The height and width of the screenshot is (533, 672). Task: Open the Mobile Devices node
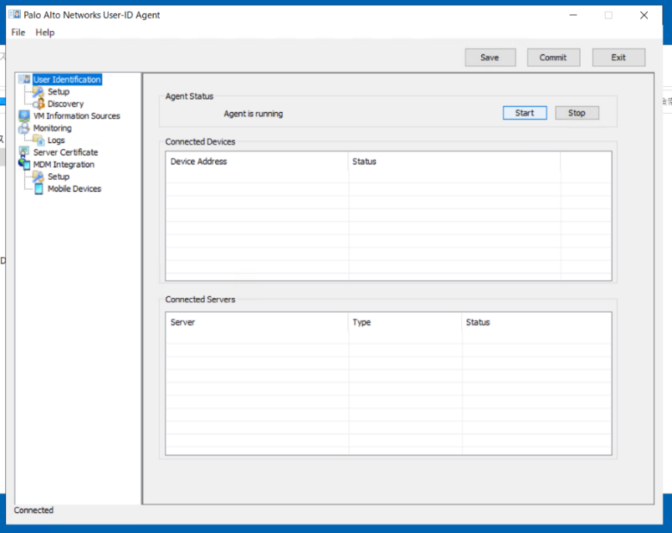tap(74, 188)
